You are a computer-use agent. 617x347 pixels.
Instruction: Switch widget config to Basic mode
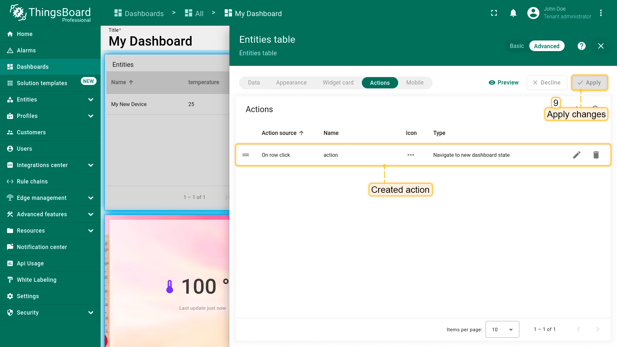coord(517,46)
